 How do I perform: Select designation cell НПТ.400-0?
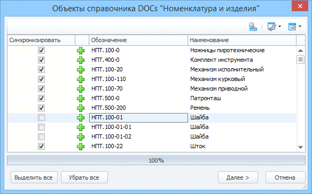138,60
